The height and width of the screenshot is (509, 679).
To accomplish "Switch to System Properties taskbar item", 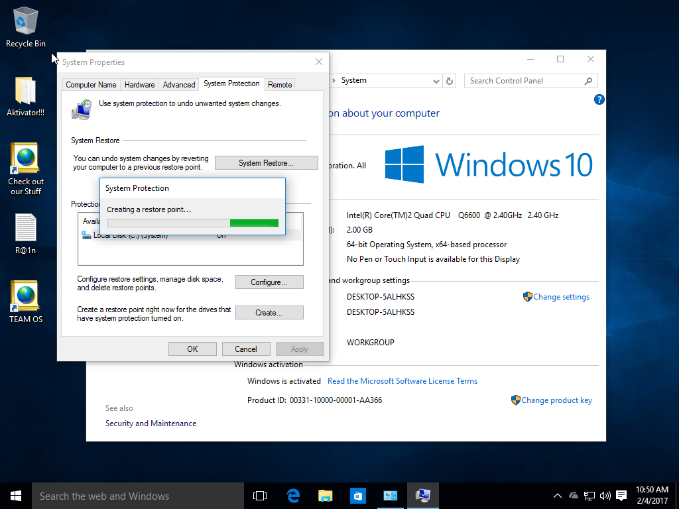I will 422,496.
